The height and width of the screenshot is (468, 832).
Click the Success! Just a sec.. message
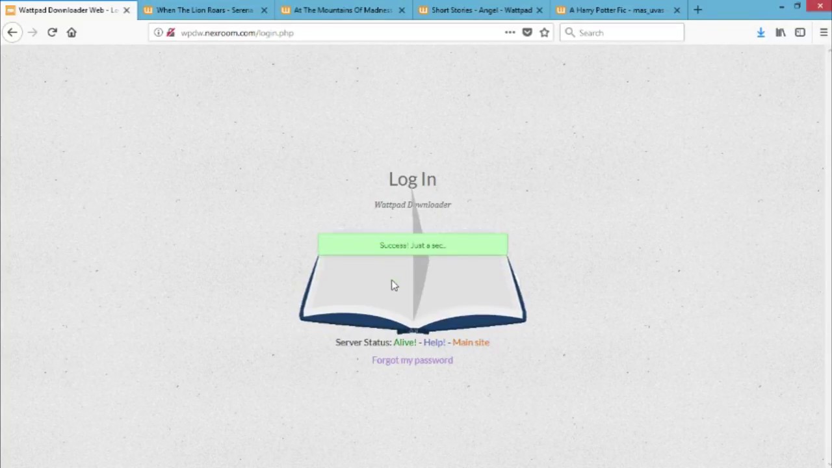coord(413,245)
